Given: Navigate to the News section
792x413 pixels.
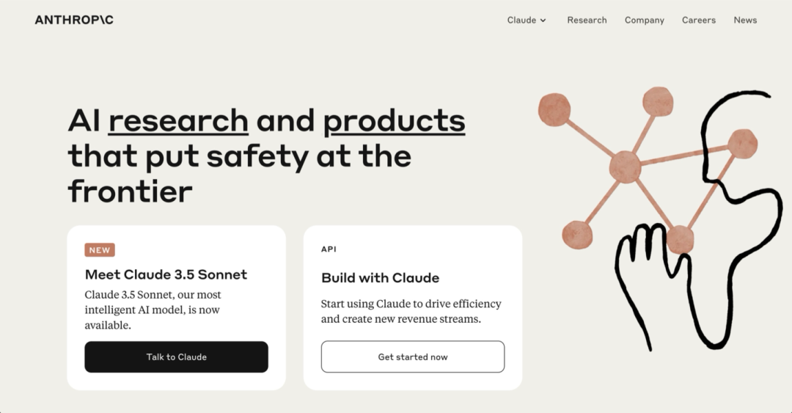Looking at the screenshot, I should pos(745,20).
